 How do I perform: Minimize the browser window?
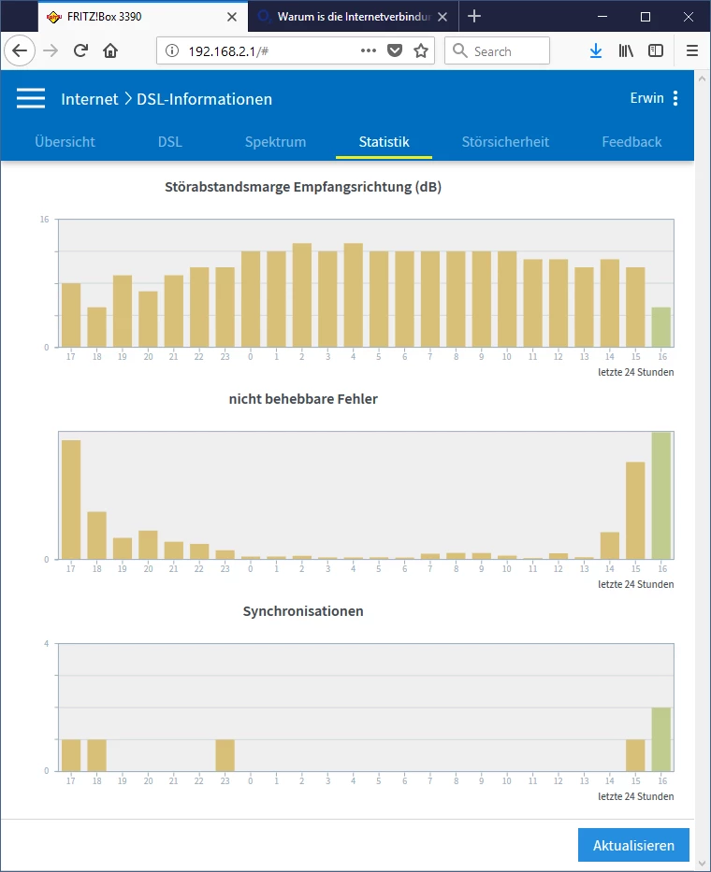[602, 17]
